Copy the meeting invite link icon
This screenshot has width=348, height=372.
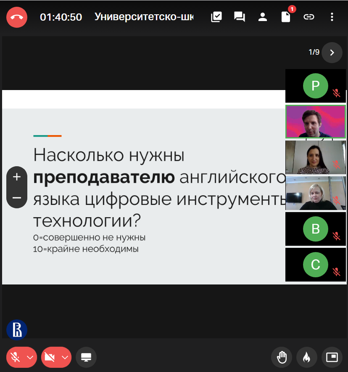[x=309, y=17]
